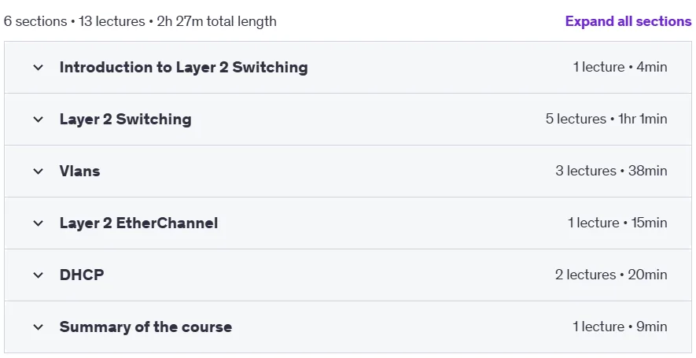Select the Layer 2 Switching section title

click(x=126, y=119)
